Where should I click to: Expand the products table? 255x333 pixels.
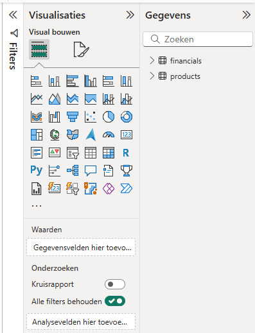pyautogui.click(x=152, y=76)
